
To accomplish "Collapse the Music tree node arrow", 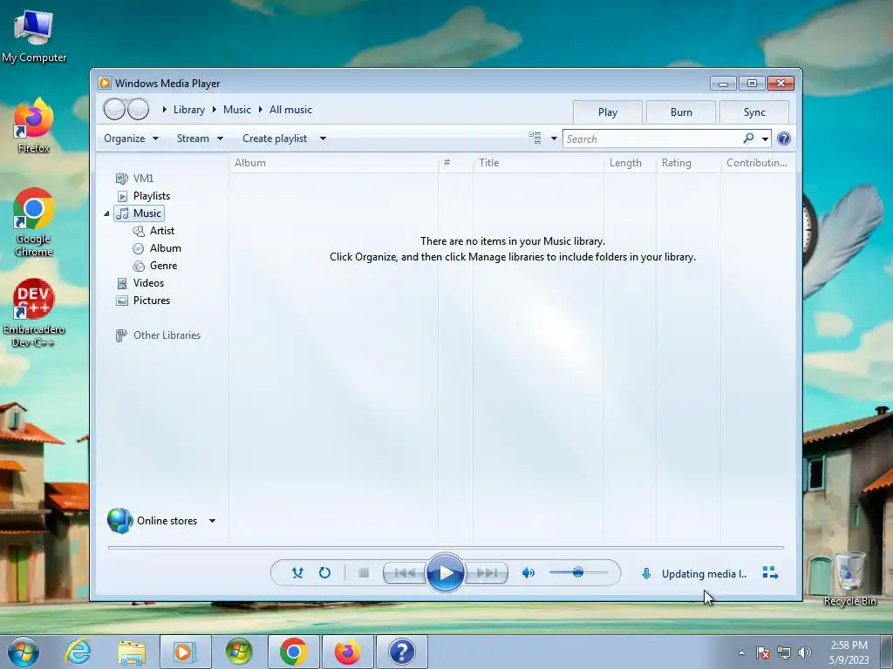I will click(106, 214).
